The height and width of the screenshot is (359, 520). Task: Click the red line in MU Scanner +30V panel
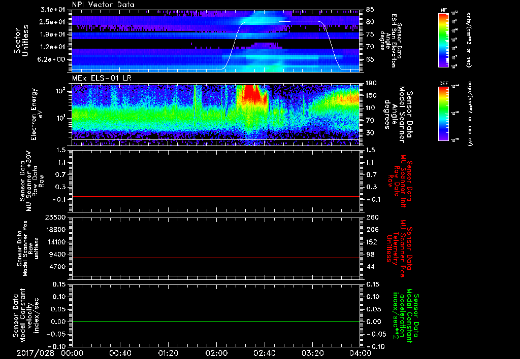tap(215, 196)
